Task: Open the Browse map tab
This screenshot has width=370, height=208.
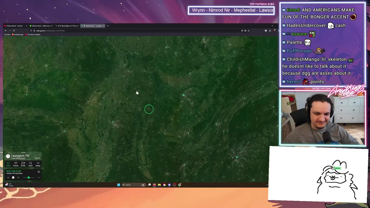Action: [23, 164]
